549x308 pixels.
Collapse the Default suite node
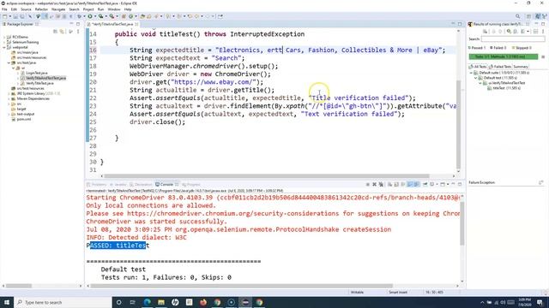coord(471,73)
